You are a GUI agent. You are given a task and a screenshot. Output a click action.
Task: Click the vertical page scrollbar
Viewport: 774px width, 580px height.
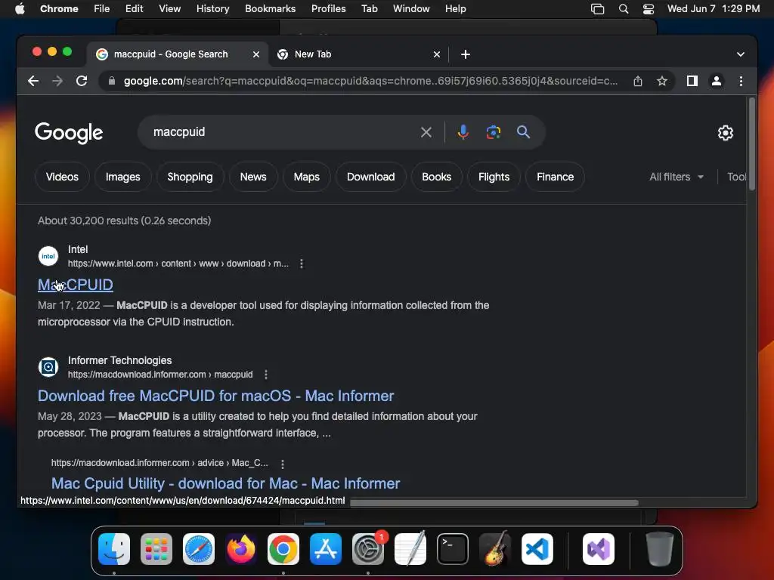pos(752,144)
